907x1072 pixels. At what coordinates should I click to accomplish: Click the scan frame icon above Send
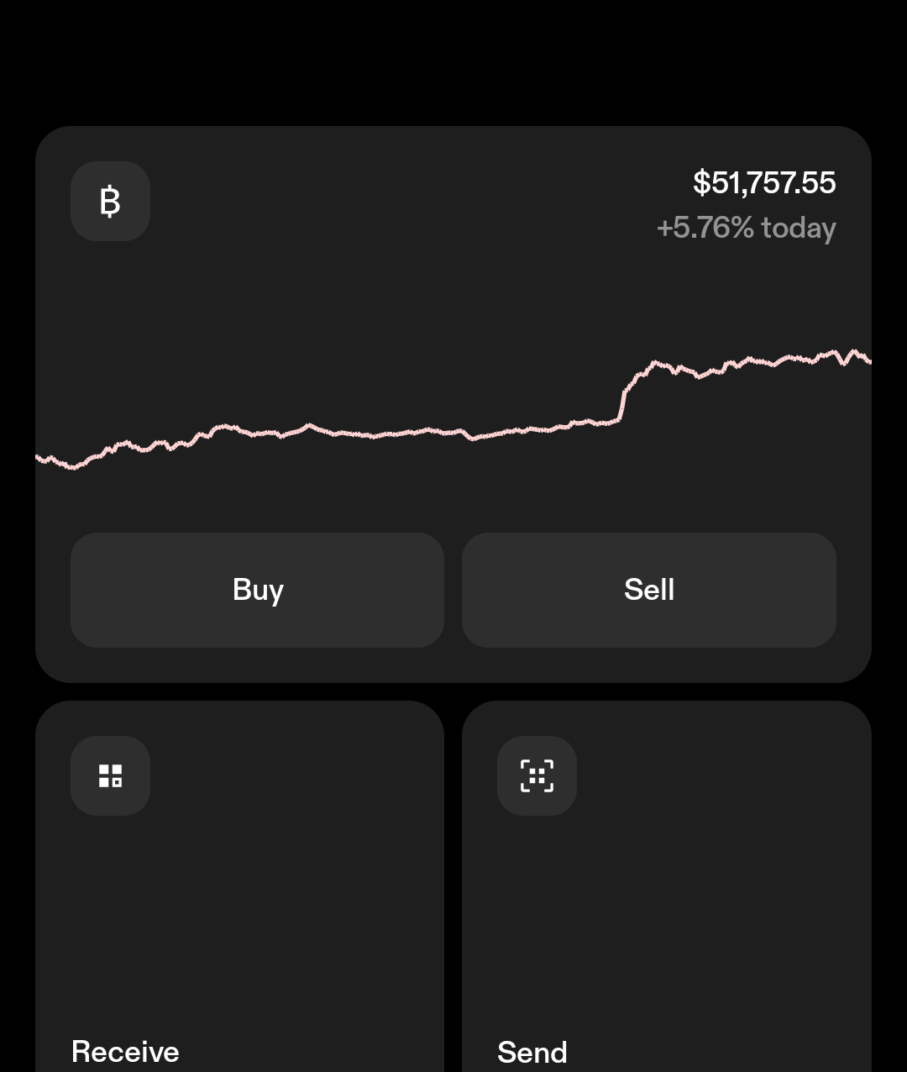coord(537,775)
